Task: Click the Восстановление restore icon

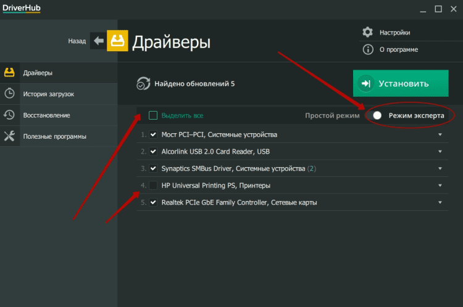Action: [9, 115]
